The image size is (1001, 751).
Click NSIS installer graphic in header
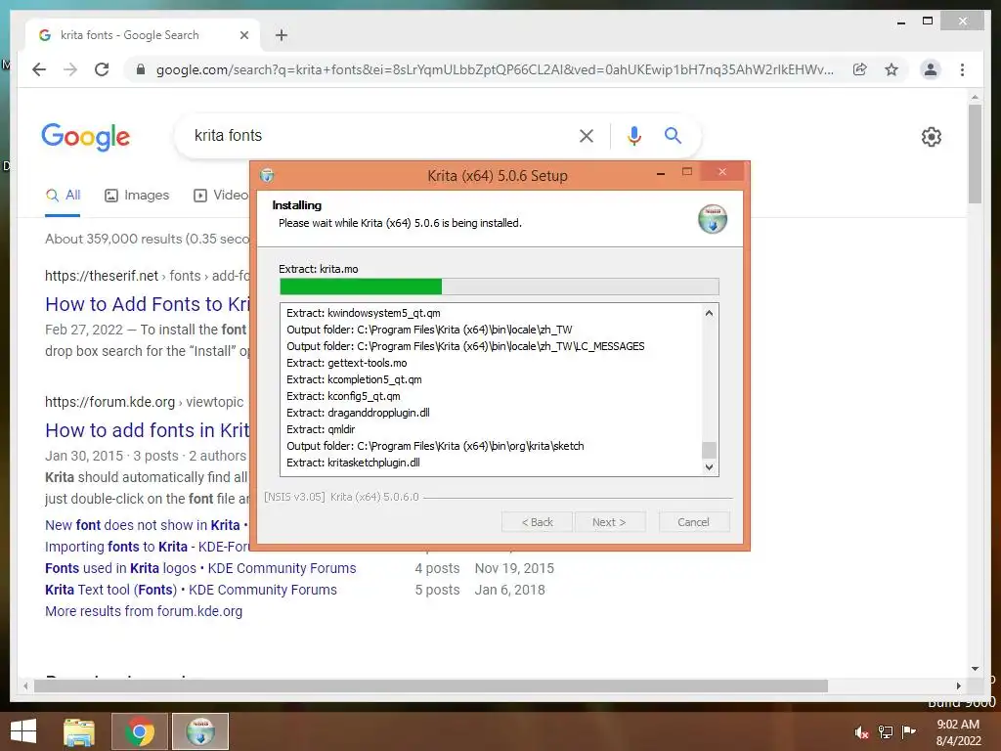713,219
